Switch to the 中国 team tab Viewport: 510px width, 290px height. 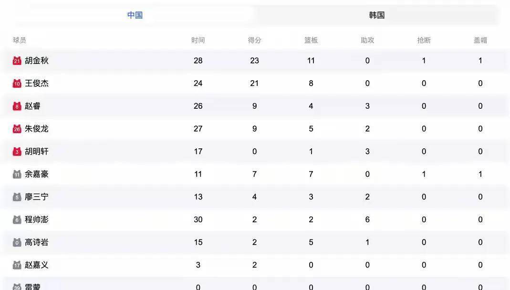tap(135, 15)
